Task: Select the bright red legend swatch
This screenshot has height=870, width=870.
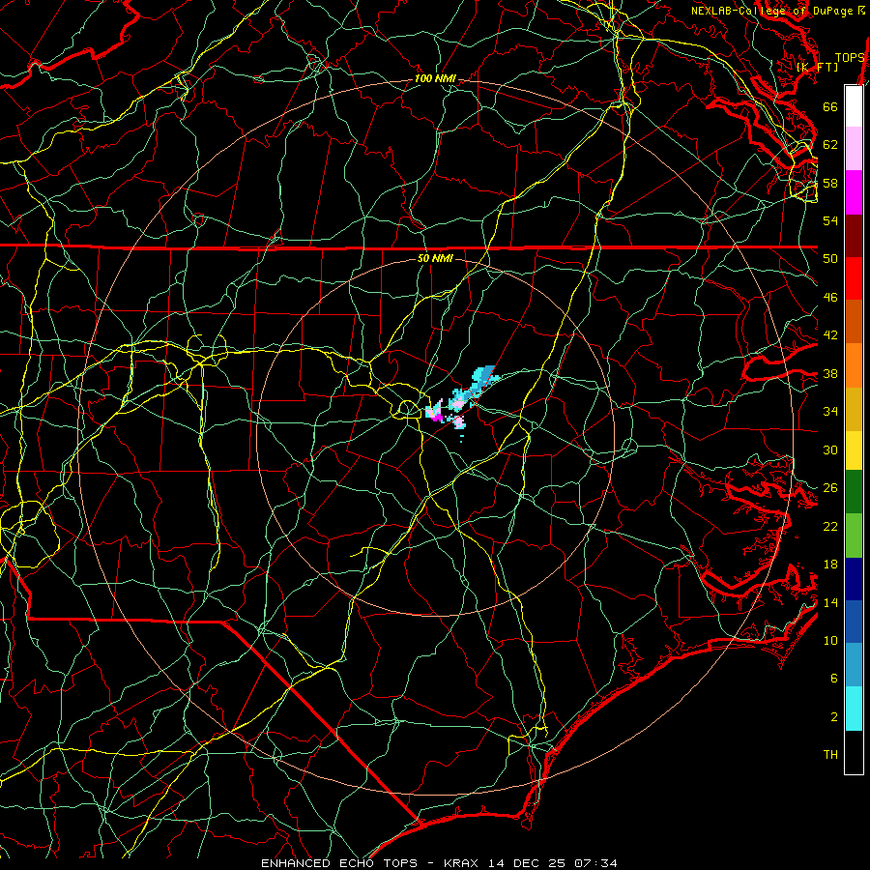Action: click(854, 278)
